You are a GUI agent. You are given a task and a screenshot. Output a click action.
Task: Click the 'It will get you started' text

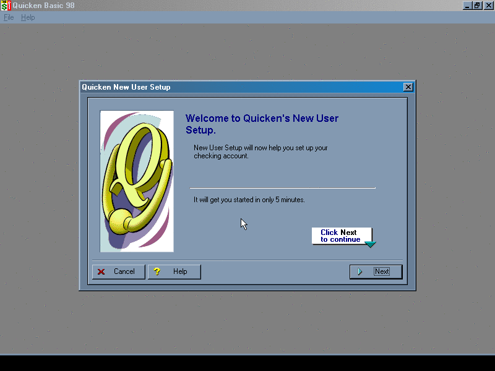pos(249,200)
